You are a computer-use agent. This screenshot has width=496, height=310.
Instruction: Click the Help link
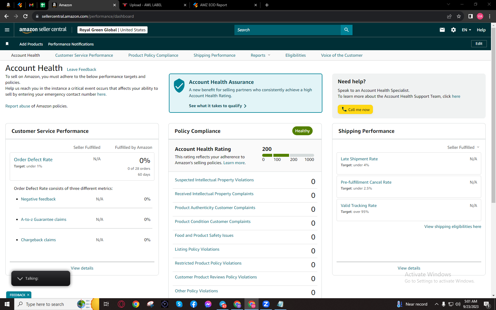click(481, 30)
